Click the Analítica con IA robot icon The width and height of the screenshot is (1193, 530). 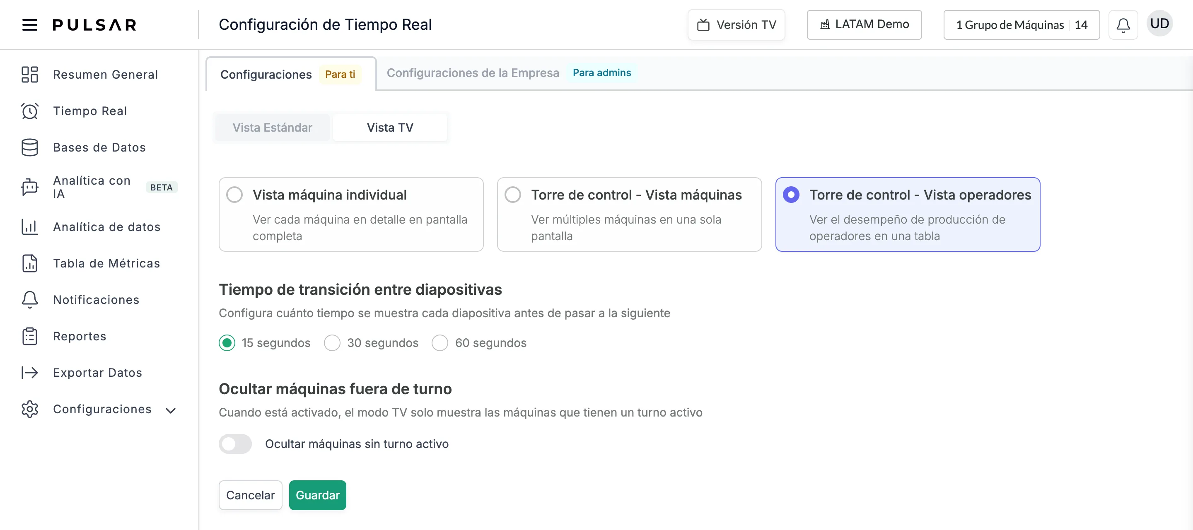(30, 187)
